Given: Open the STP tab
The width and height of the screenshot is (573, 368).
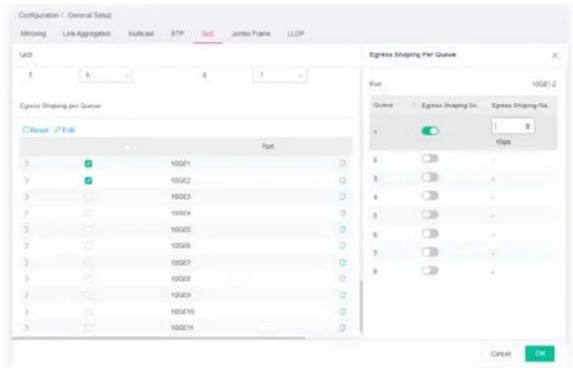Looking at the screenshot, I should [177, 34].
